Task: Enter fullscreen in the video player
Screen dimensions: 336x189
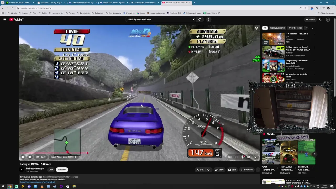Action: point(255,157)
